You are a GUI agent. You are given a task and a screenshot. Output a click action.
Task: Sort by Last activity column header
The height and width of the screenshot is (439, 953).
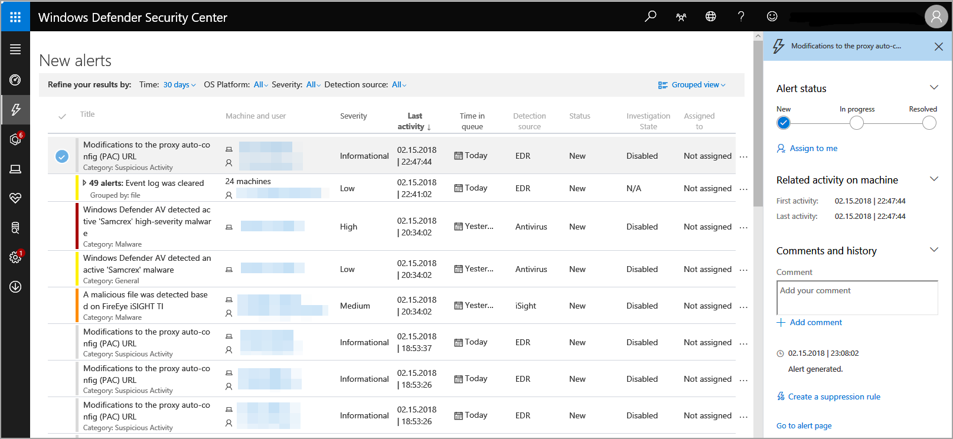click(414, 121)
